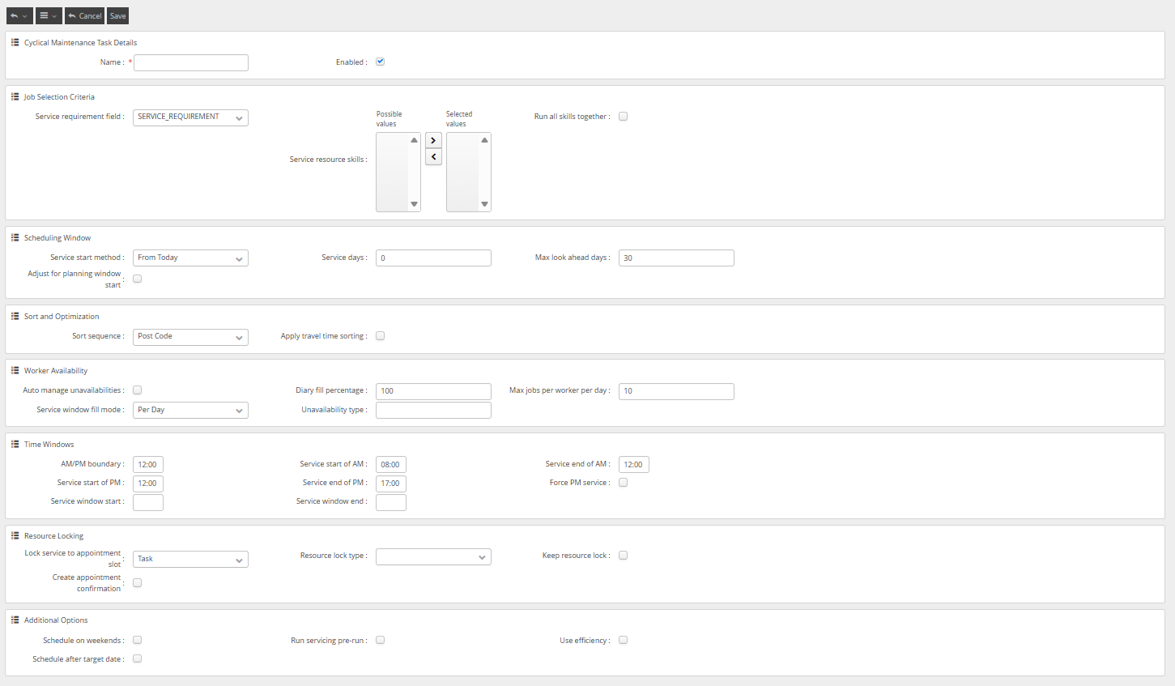Viewport: 1175px width, 686px height.
Task: Expand the Sort sequence dropdown
Action: click(190, 337)
